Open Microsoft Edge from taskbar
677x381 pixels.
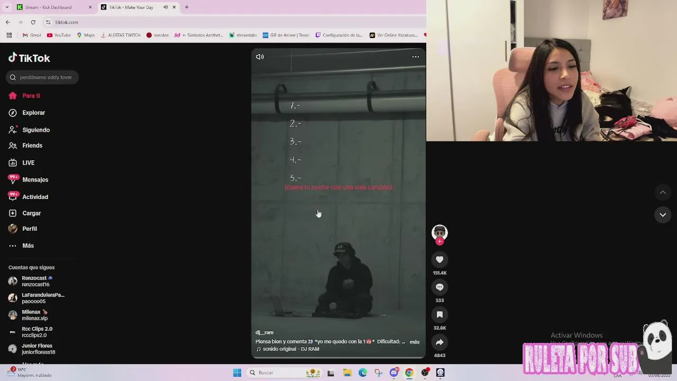363,373
